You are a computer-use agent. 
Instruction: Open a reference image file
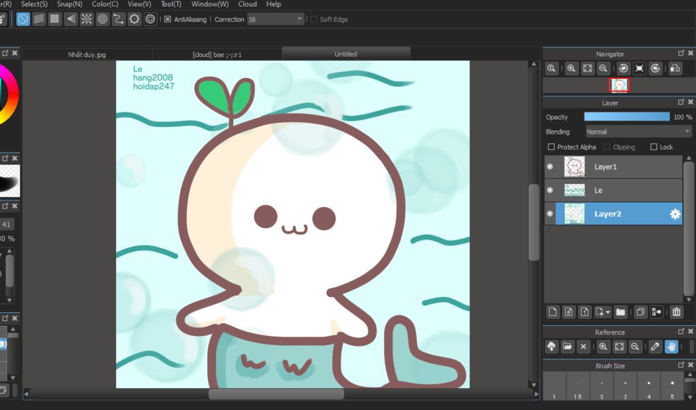pos(568,347)
